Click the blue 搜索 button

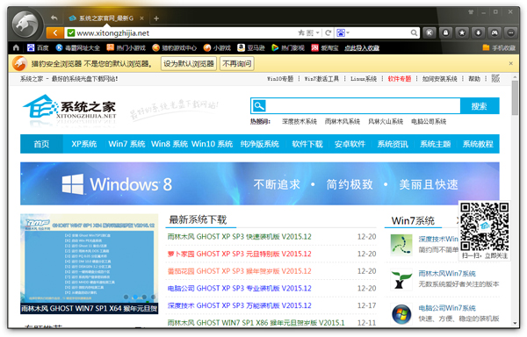pos(480,106)
